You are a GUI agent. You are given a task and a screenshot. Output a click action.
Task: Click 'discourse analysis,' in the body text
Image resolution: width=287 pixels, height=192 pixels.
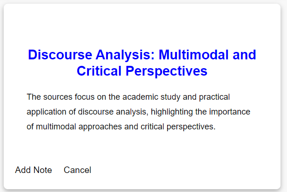click(x=113, y=112)
